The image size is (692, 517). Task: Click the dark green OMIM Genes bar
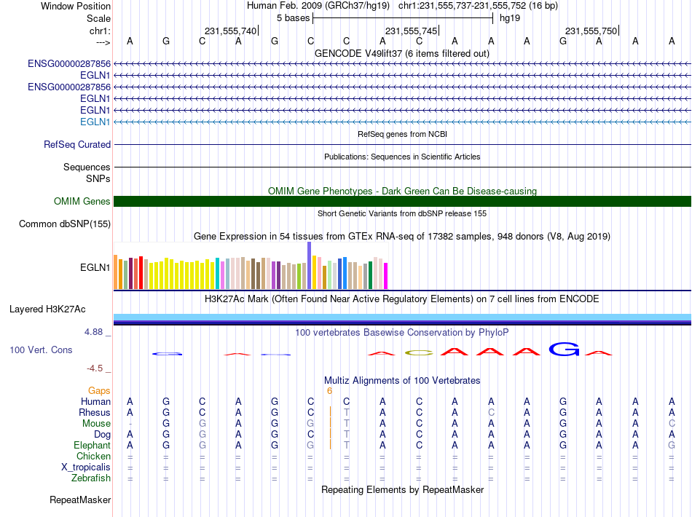[x=402, y=201]
